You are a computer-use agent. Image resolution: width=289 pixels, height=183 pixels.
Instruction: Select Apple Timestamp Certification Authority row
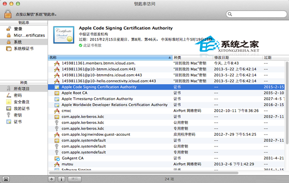click(x=166, y=99)
